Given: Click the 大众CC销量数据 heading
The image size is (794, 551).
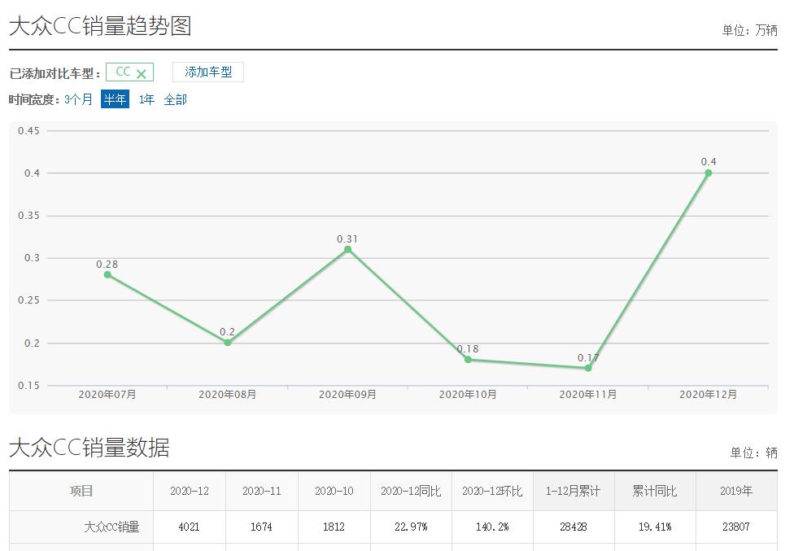Looking at the screenshot, I should coord(89,447).
